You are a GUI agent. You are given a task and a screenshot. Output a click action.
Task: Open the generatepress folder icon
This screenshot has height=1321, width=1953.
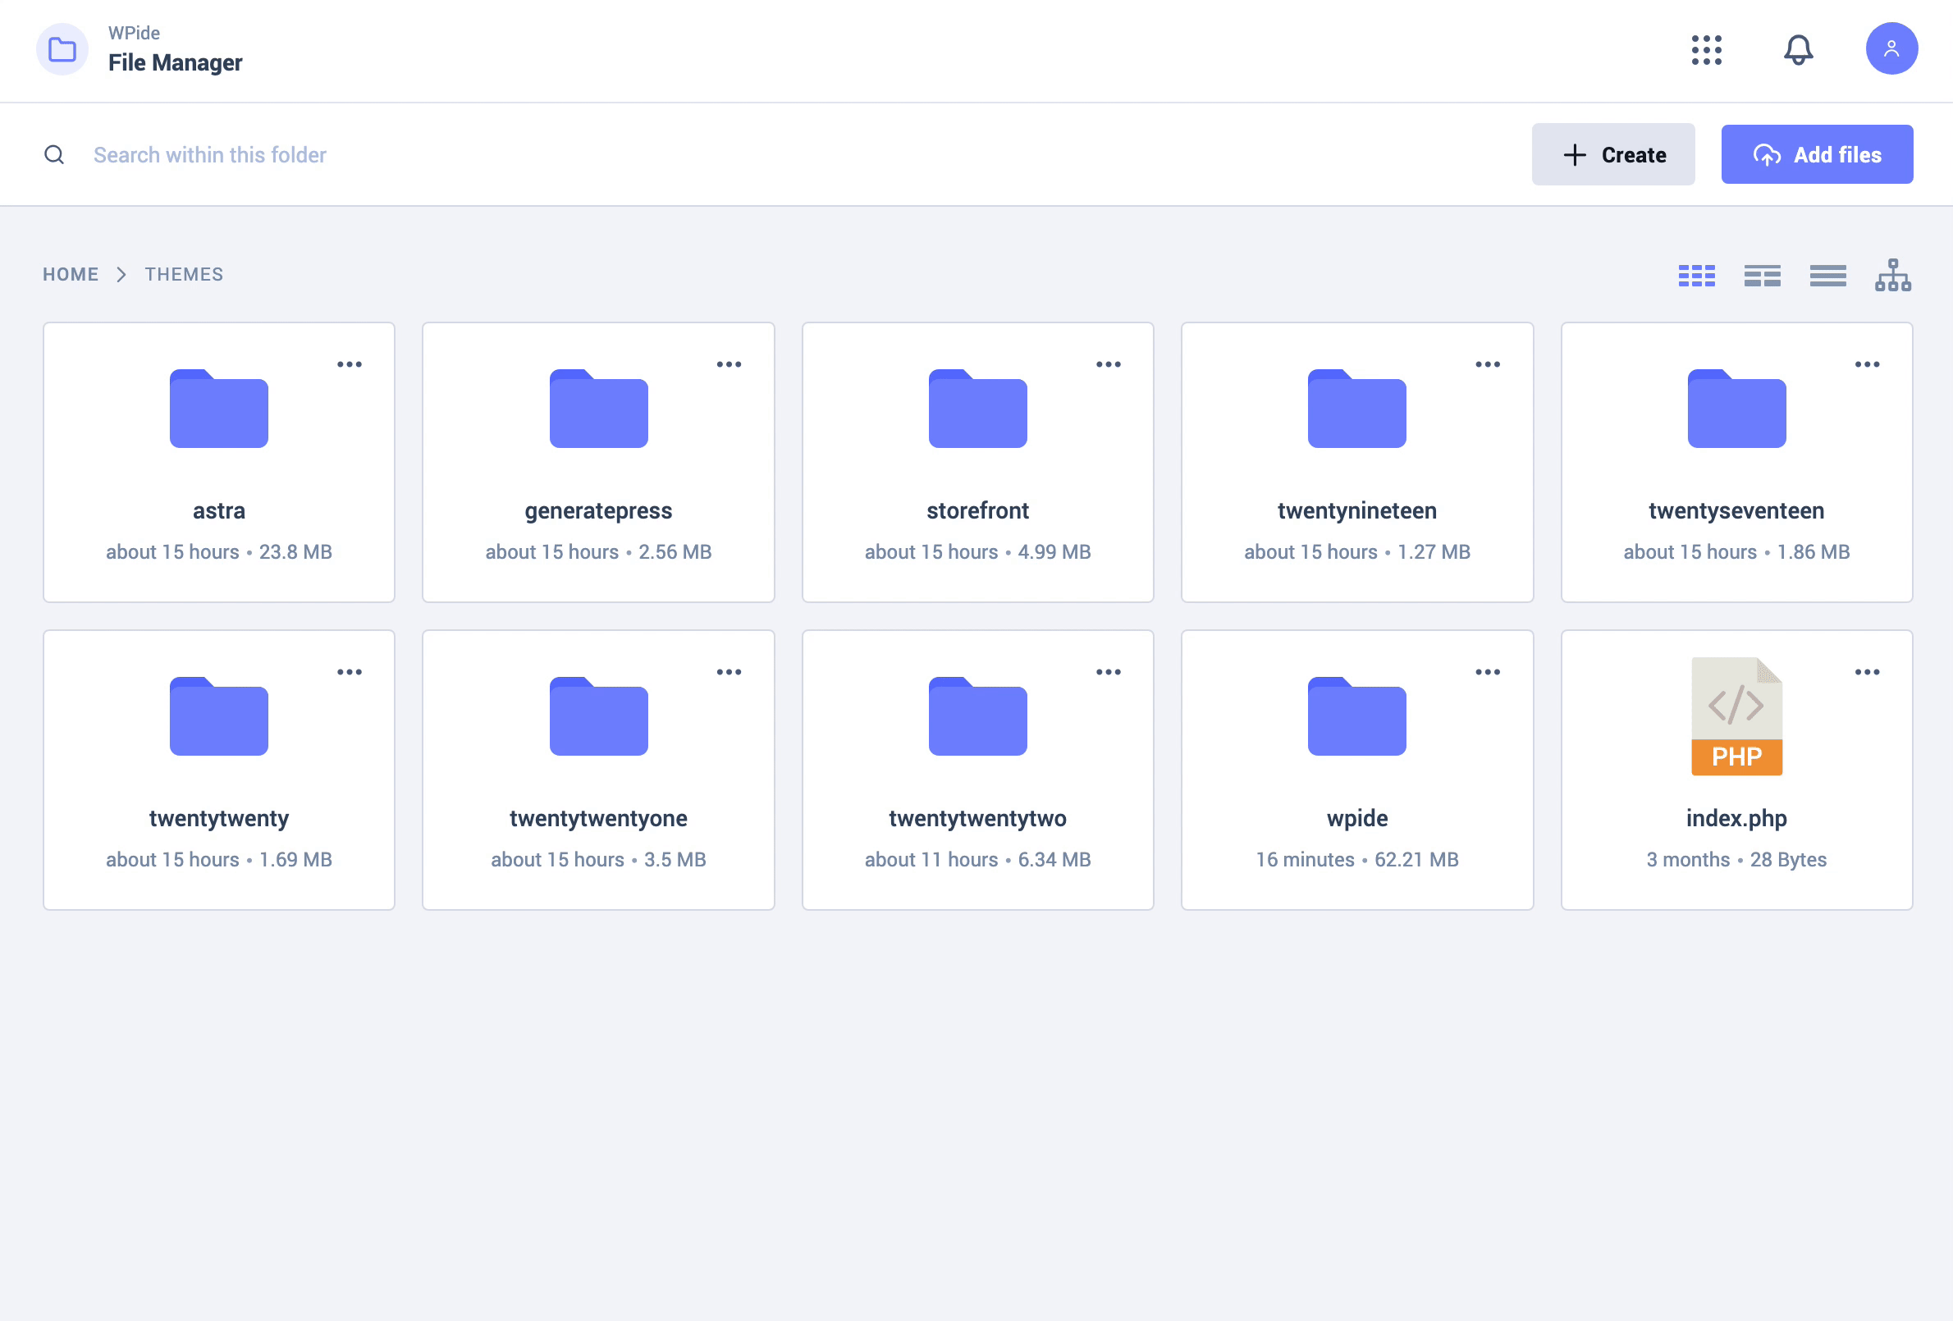[x=598, y=409]
